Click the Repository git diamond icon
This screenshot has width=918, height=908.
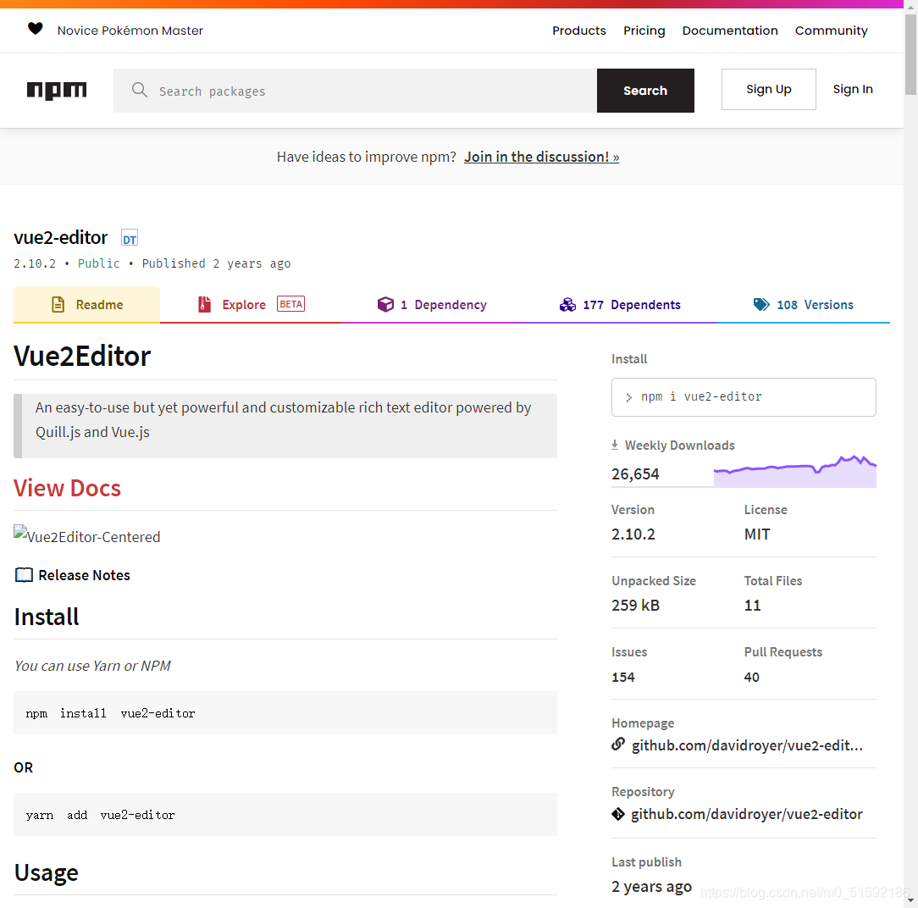[618, 814]
